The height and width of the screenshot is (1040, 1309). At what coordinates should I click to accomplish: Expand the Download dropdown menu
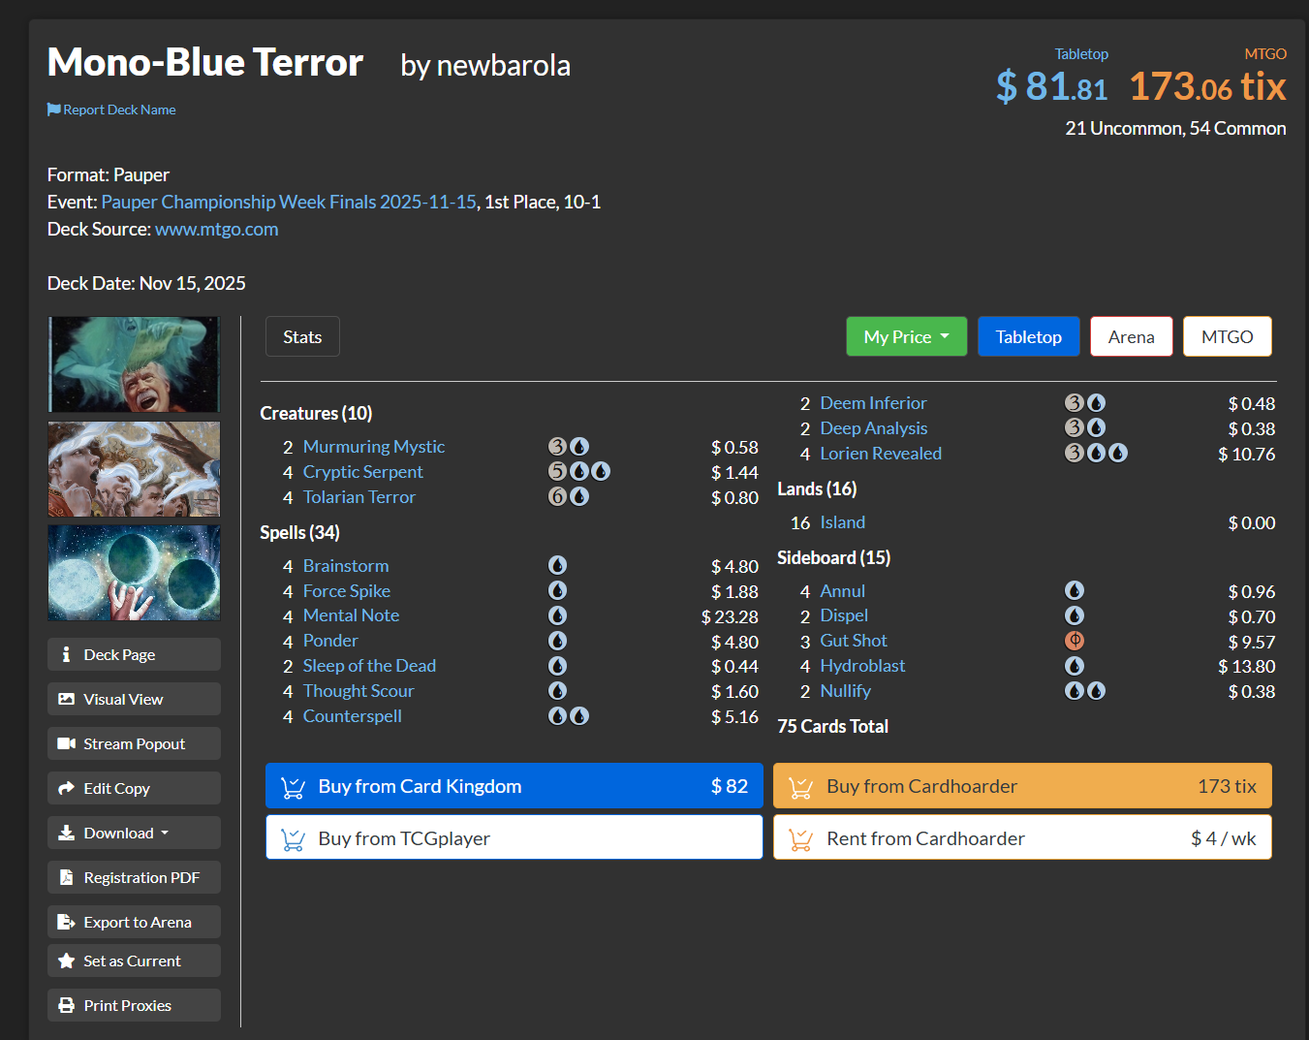[134, 833]
